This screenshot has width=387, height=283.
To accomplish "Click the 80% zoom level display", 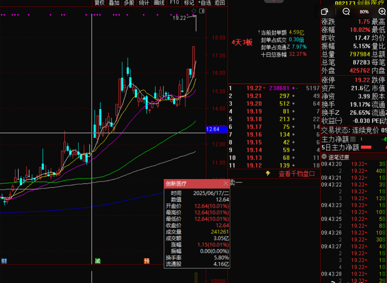I will pyautogui.click(x=364, y=12).
